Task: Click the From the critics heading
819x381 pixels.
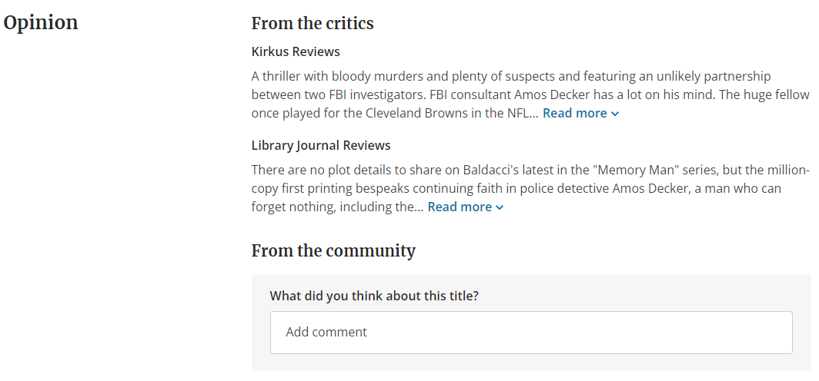Action: (313, 24)
